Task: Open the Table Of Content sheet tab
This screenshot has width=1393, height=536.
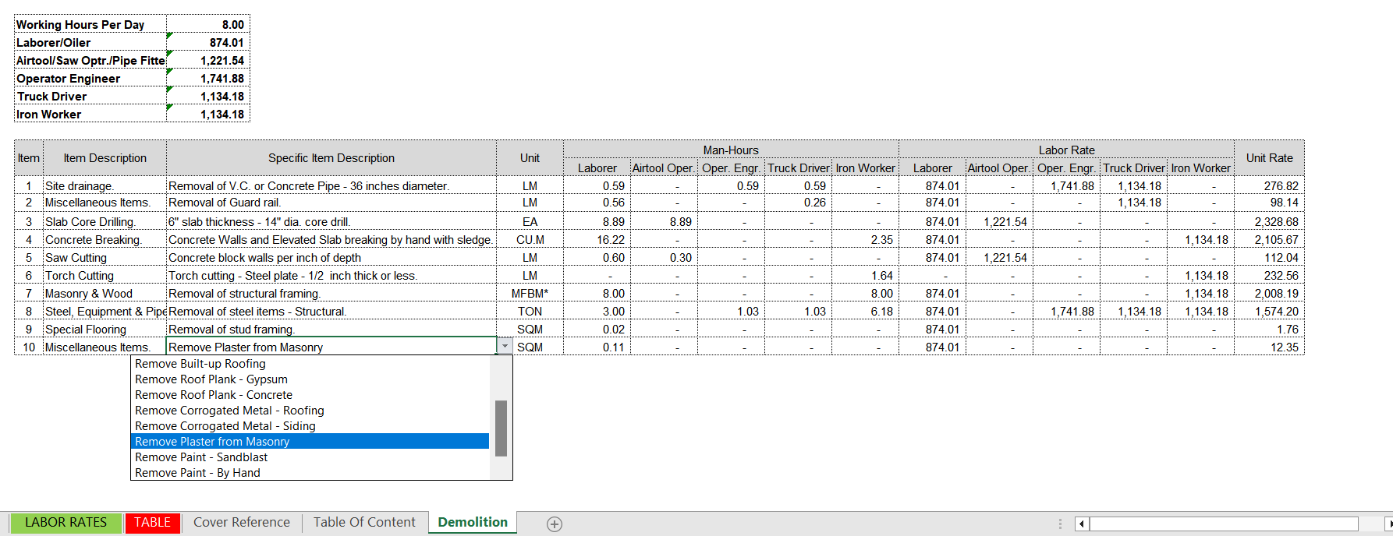Action: pyautogui.click(x=364, y=523)
